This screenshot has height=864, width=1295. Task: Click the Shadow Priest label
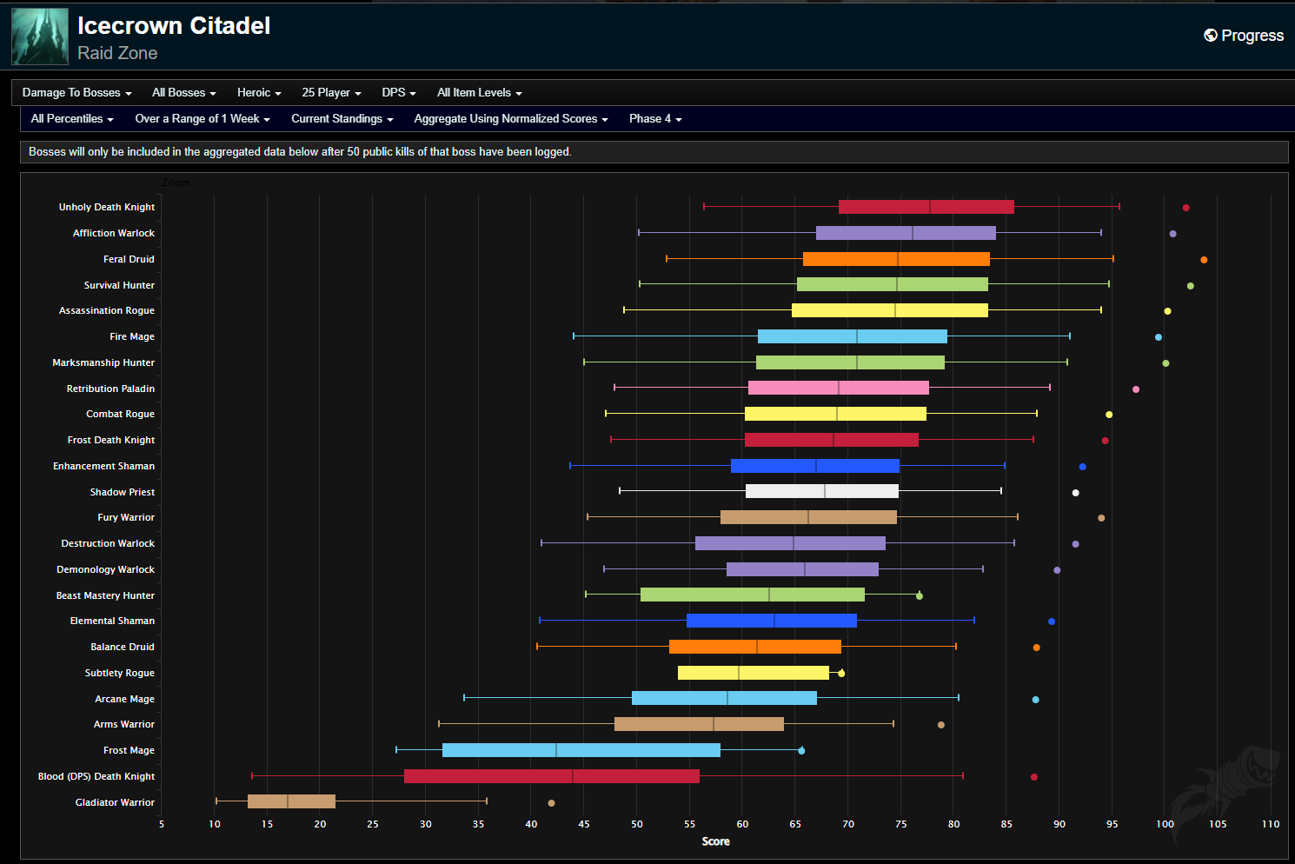click(123, 492)
